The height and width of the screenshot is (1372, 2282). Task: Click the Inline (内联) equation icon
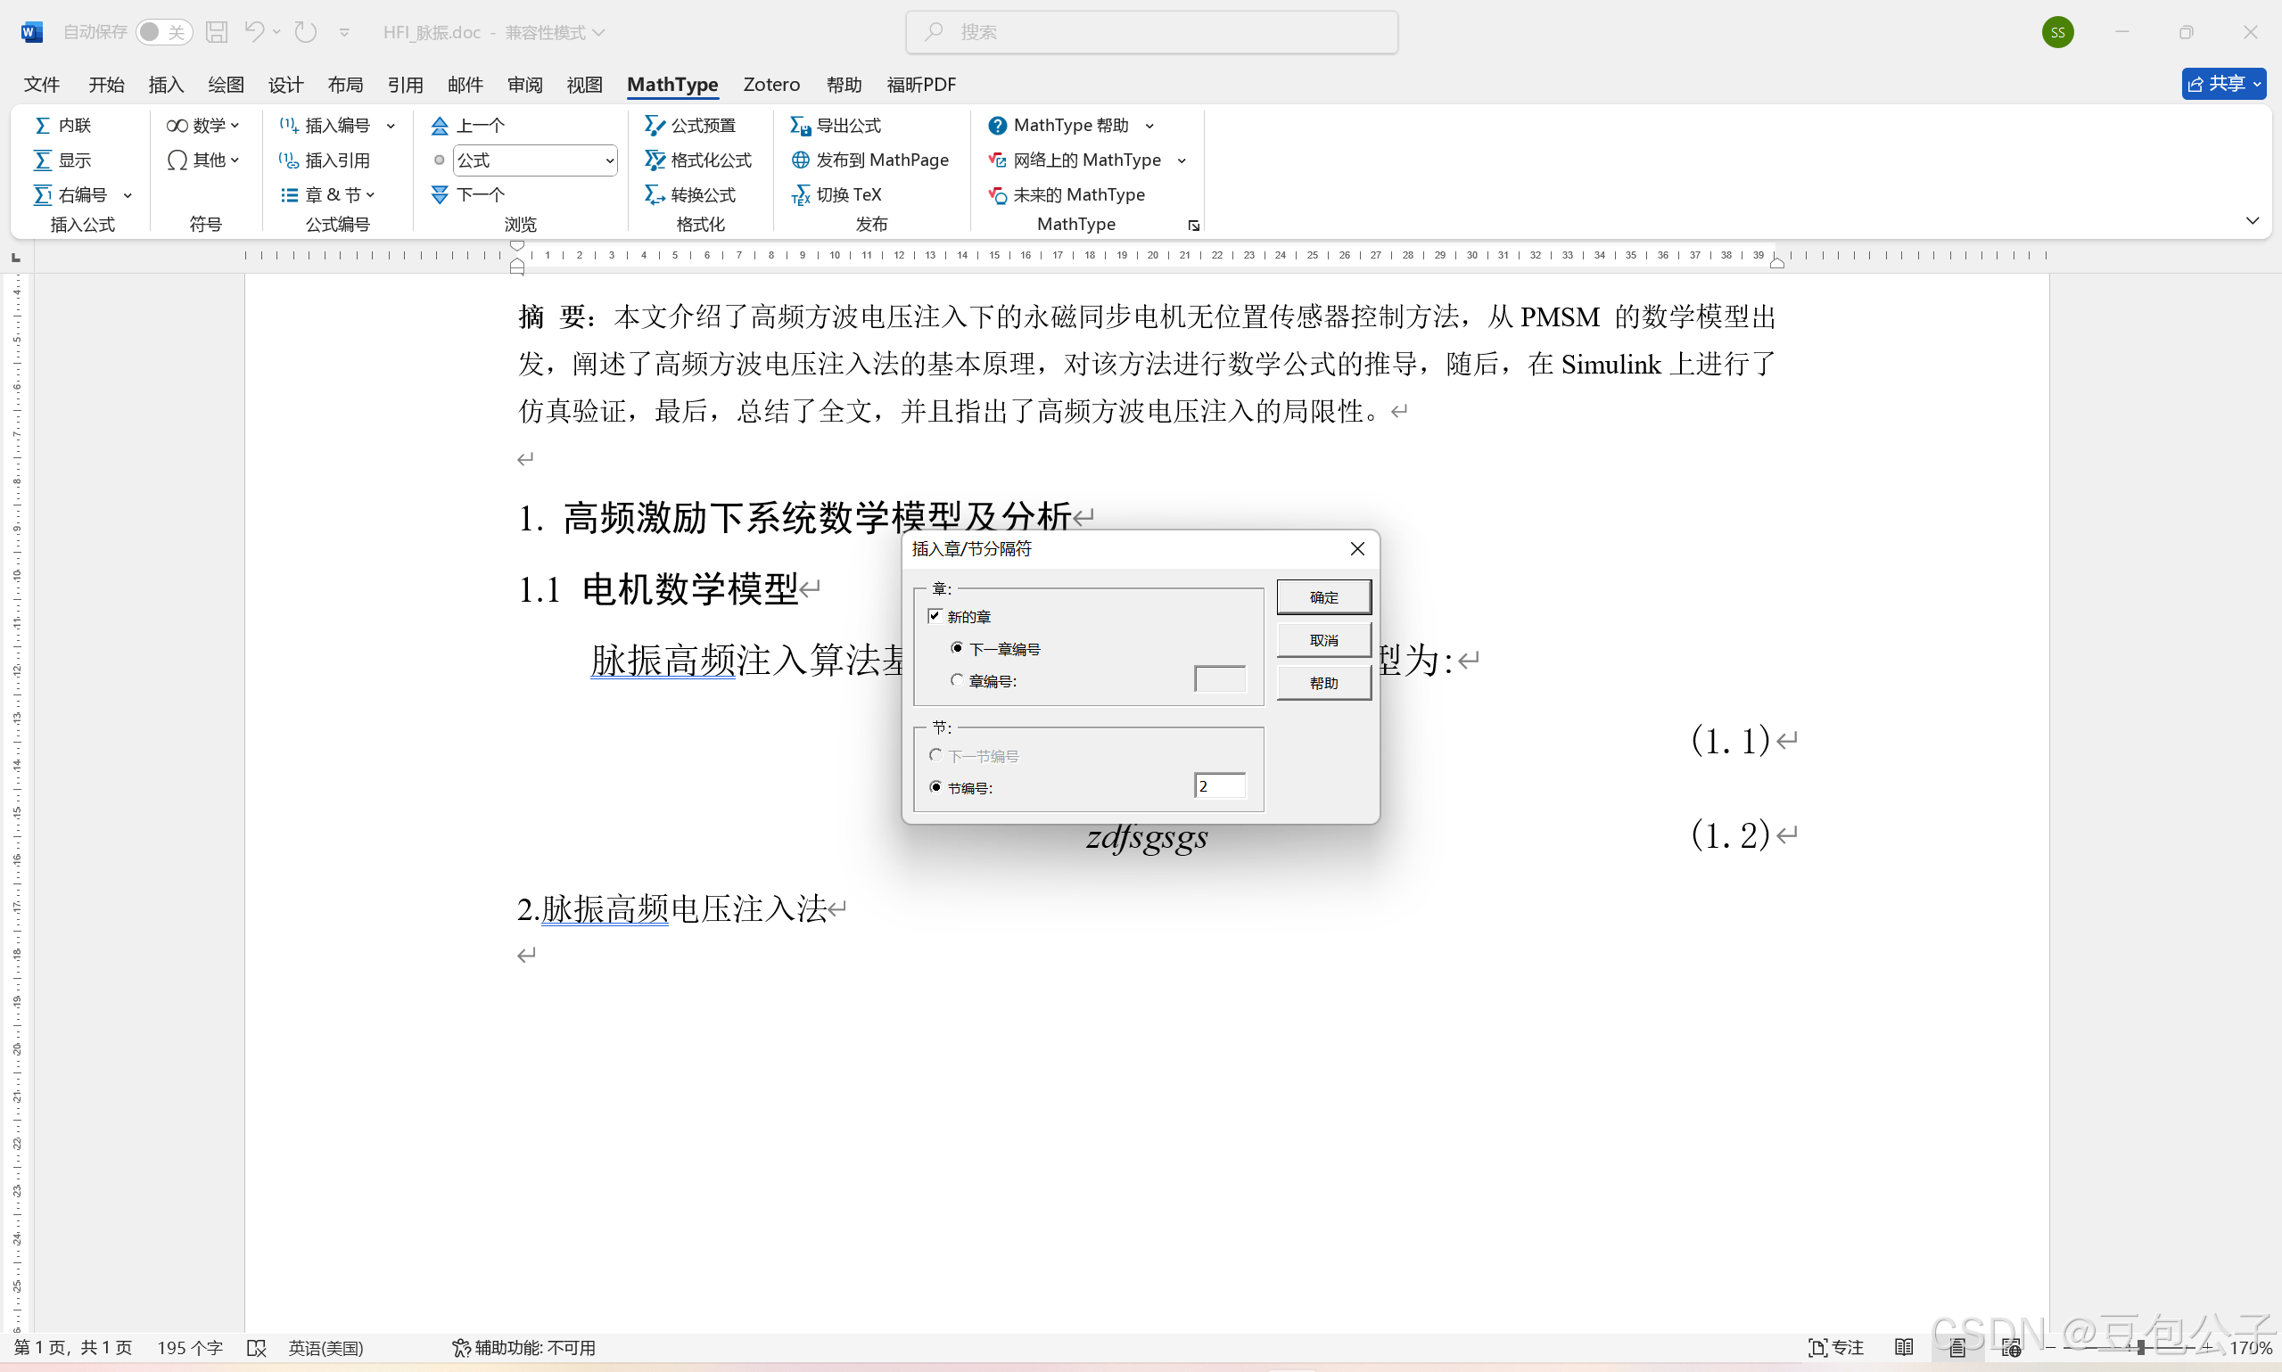pos(43,125)
